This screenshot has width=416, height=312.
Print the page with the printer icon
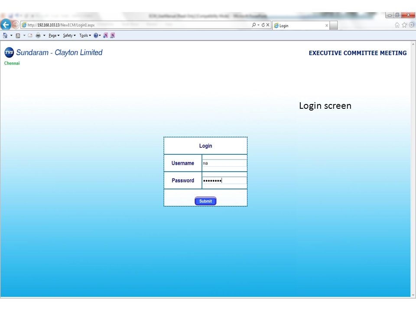click(38, 35)
